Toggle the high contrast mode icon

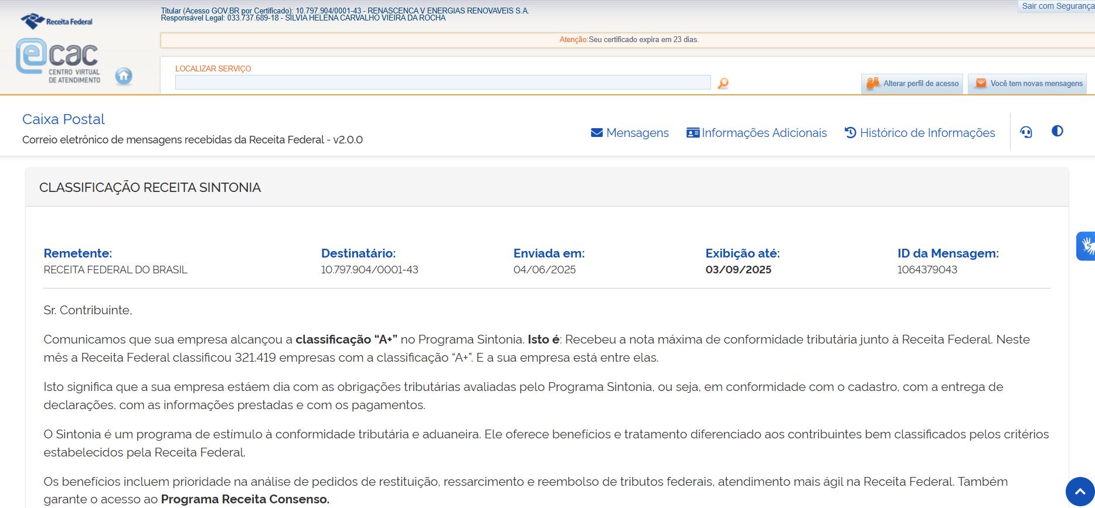1057,131
